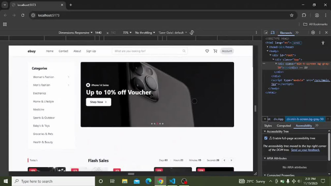Switch to accessibility tree view icon

coord(323,43)
